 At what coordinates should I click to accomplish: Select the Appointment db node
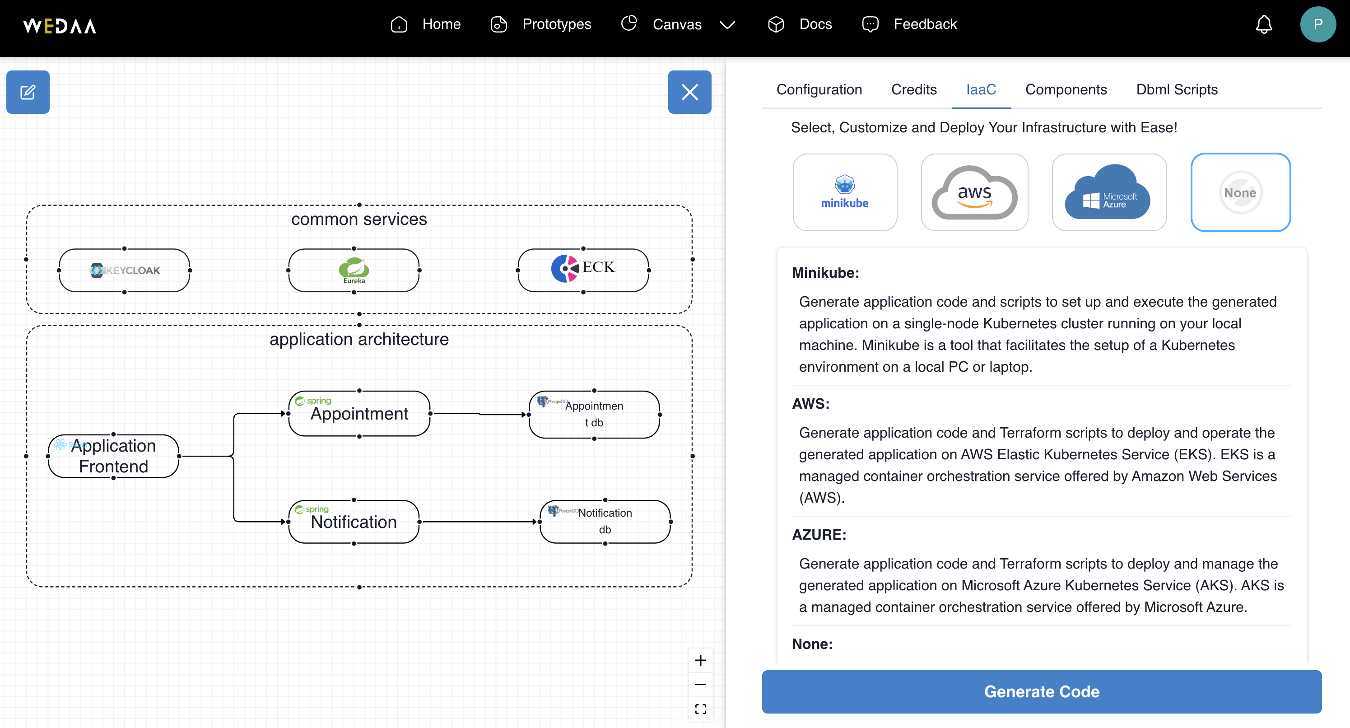[x=594, y=415]
